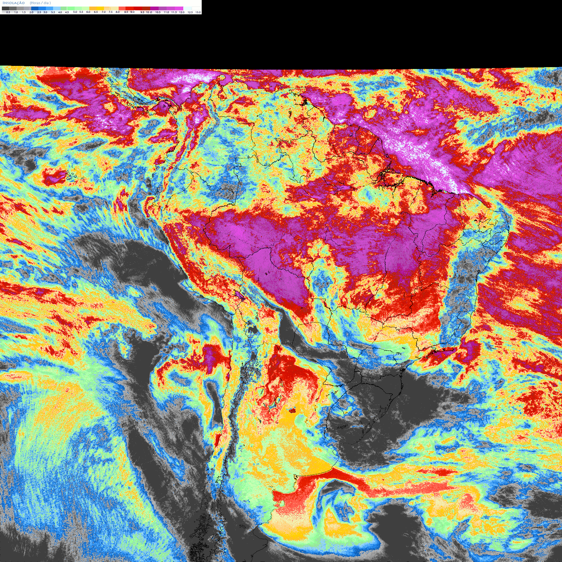The width and height of the screenshot is (562, 562).
Task: Click the 3.0 legend value
Action: pyautogui.click(x=45, y=12)
